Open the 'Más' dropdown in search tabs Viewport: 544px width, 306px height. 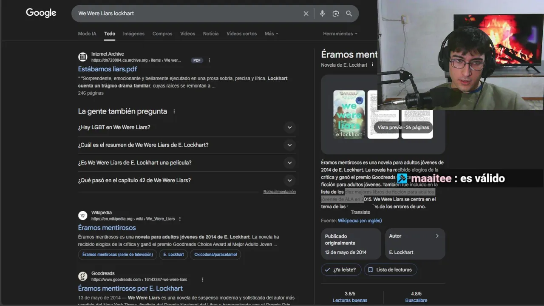272,34
